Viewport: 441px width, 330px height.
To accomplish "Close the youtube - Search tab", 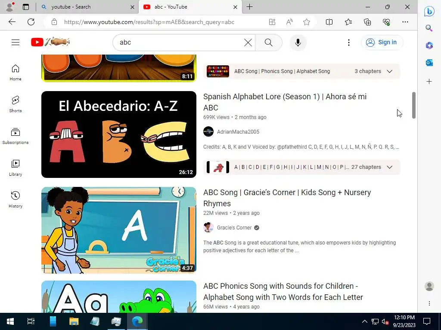I will coord(132,7).
